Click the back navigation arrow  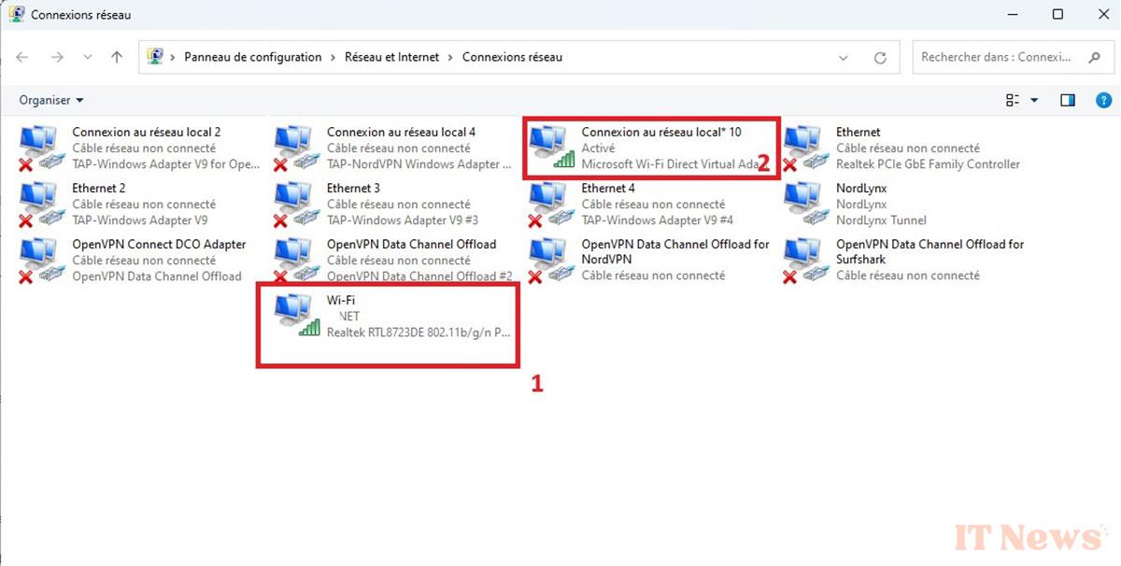click(22, 58)
